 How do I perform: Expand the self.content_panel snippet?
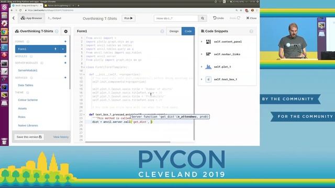point(202,42)
